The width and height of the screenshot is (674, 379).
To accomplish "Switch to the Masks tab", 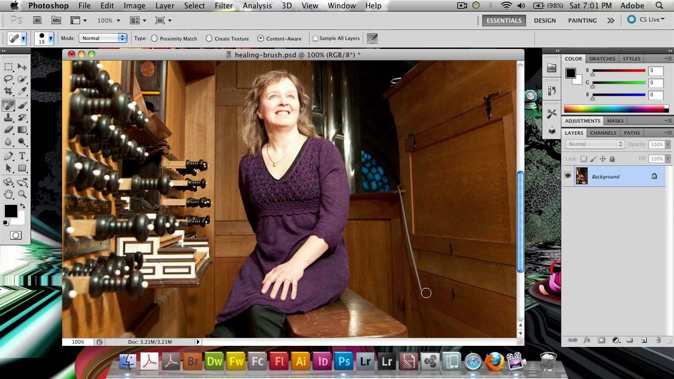I will click(x=615, y=121).
